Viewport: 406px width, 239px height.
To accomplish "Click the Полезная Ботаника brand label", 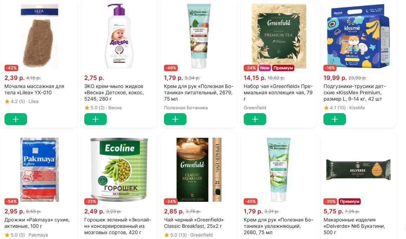I will click(186, 108).
